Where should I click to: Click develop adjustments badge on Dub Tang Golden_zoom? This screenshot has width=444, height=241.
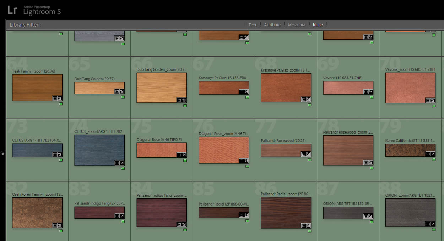[x=184, y=100]
